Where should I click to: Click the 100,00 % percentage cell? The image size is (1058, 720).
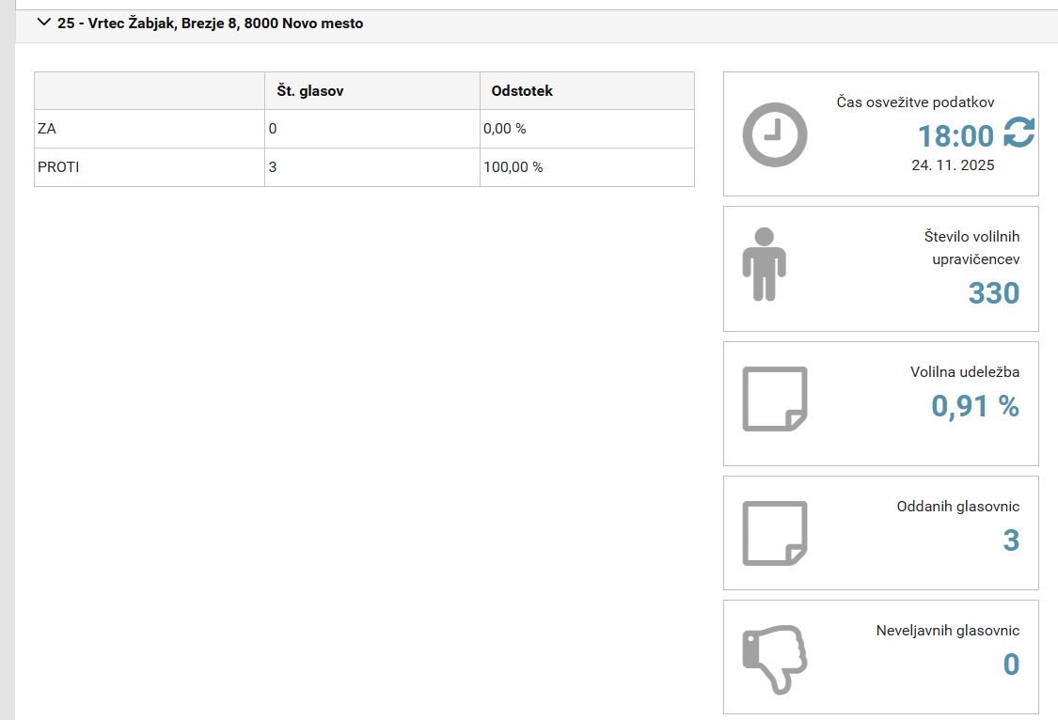point(513,167)
